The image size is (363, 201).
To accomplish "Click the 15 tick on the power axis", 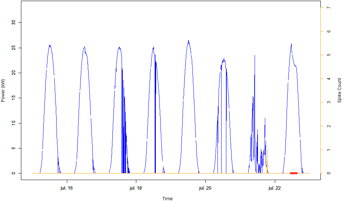I will pos(14,98).
